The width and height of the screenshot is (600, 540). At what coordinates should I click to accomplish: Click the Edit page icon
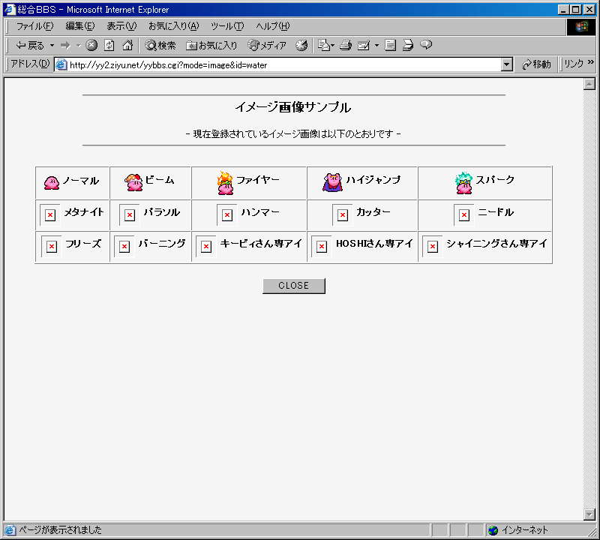(364, 46)
